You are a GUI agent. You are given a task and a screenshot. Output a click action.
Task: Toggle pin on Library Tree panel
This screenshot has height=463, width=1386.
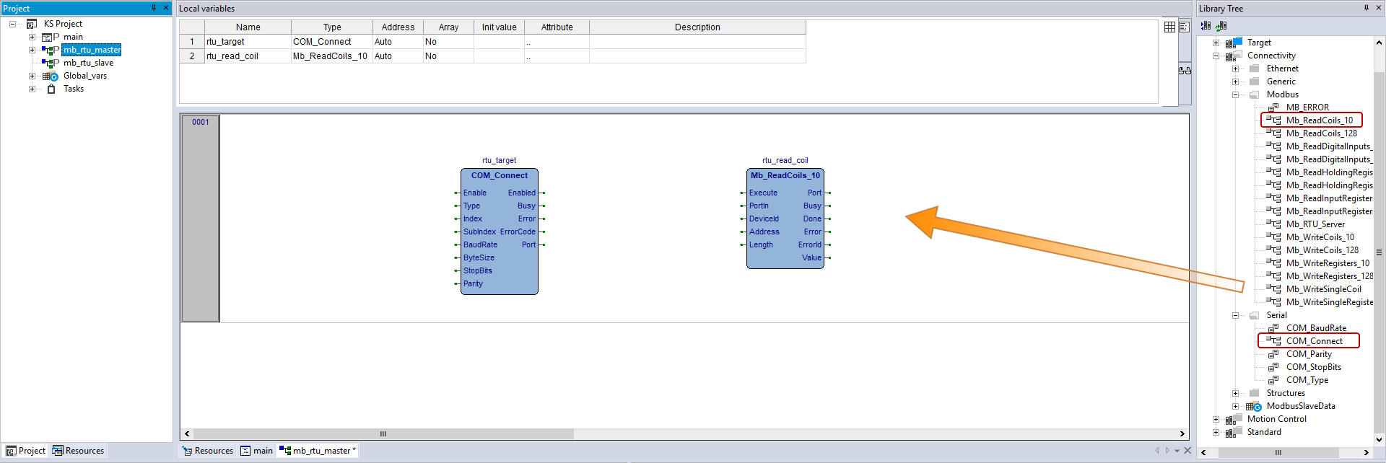(x=1366, y=8)
